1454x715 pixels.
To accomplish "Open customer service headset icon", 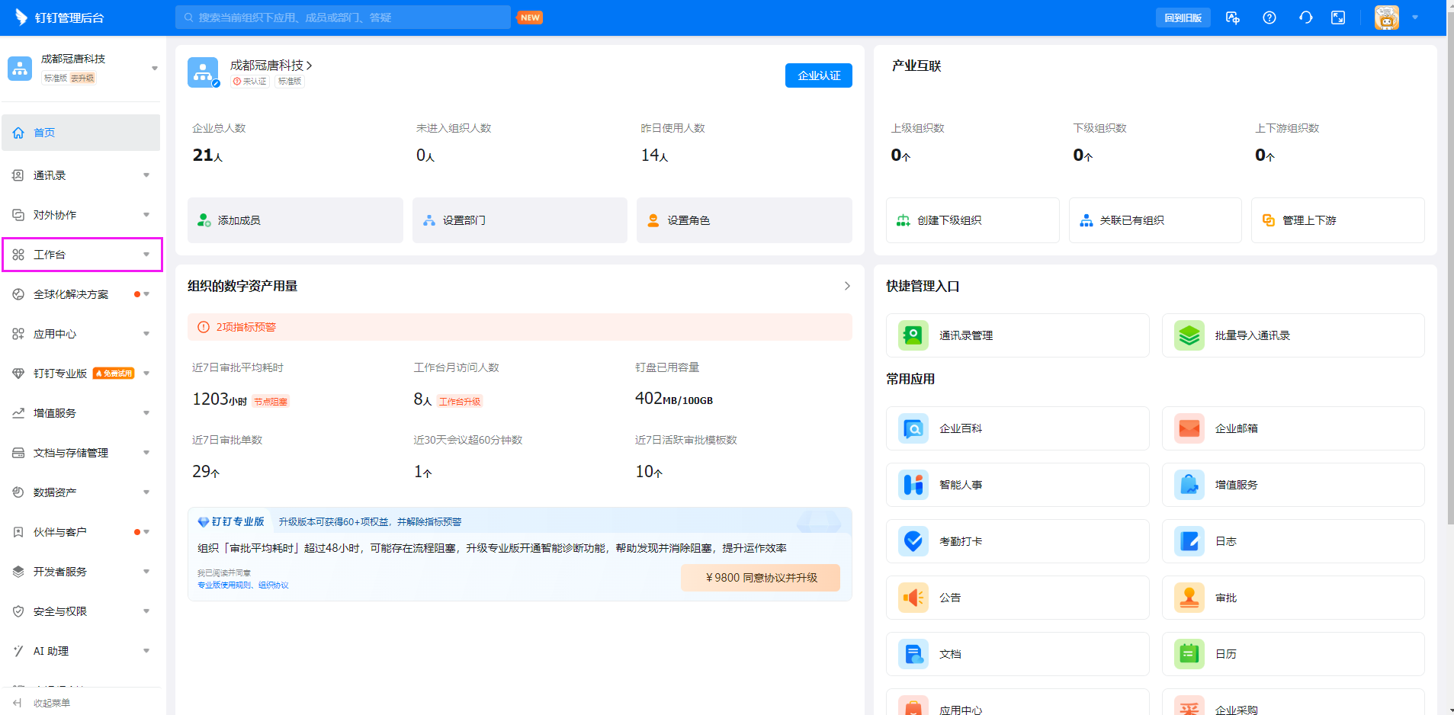I will pyautogui.click(x=1305, y=18).
